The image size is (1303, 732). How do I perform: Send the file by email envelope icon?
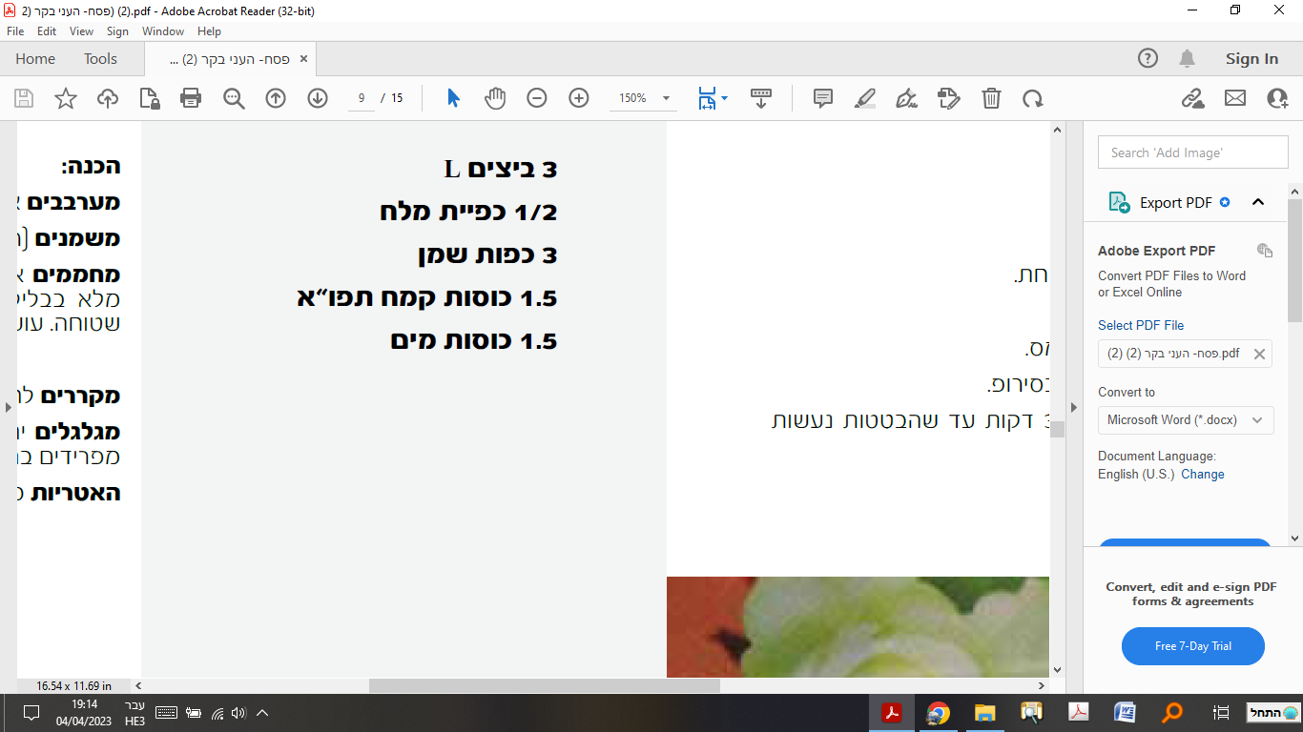(x=1235, y=98)
